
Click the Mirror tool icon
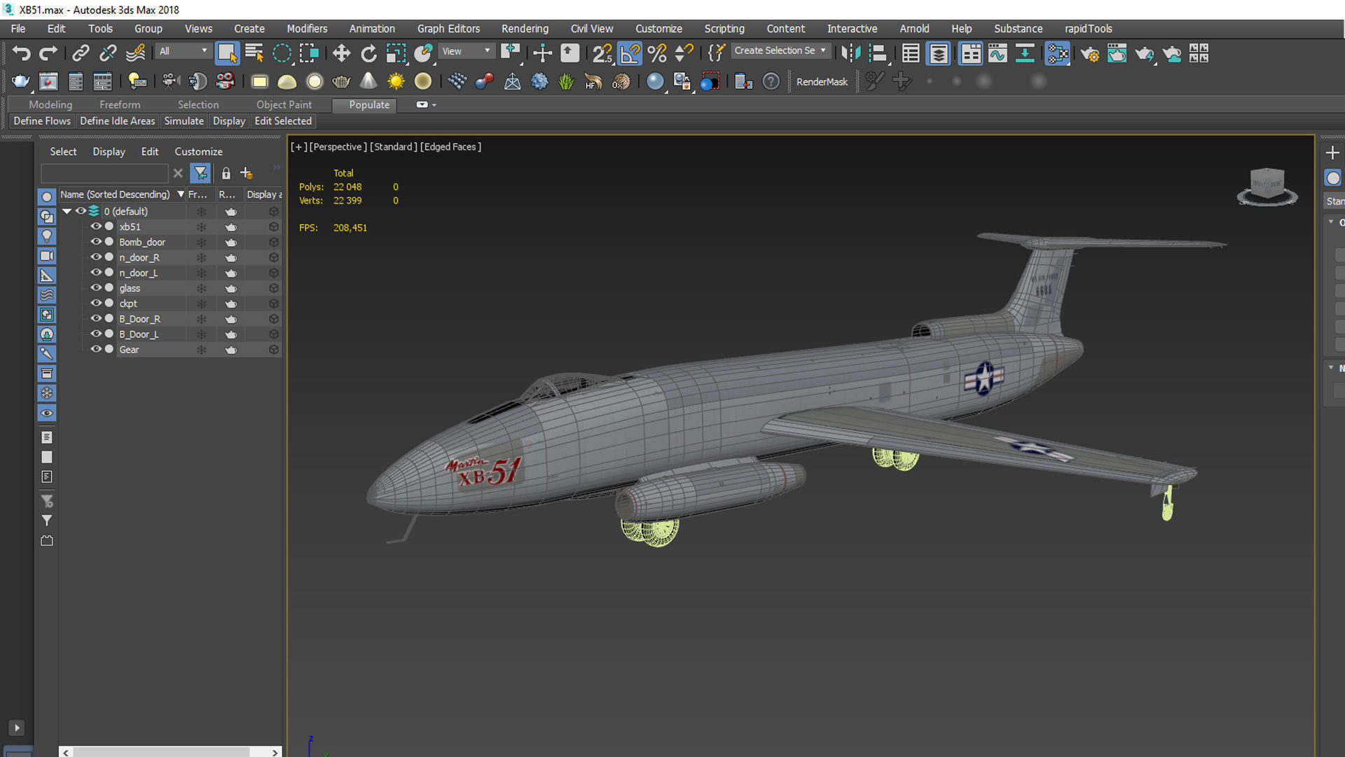point(850,53)
